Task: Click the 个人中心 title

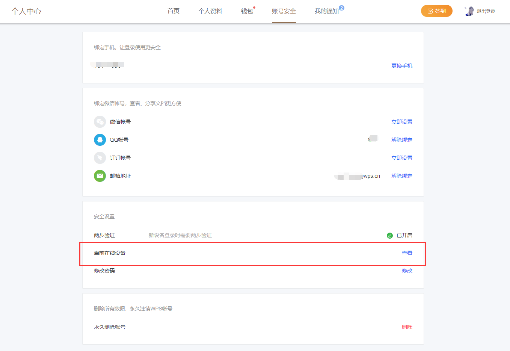Action: coord(26,11)
